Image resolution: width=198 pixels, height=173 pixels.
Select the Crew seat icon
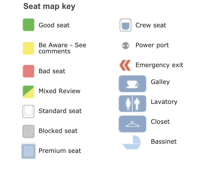click(126, 25)
